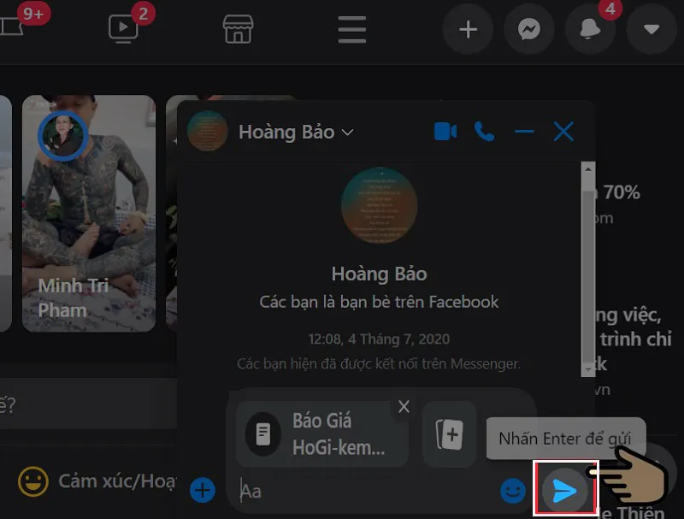This screenshot has width=684, height=519.
Task: Open the Messenger icon in the top bar
Action: coord(528,28)
